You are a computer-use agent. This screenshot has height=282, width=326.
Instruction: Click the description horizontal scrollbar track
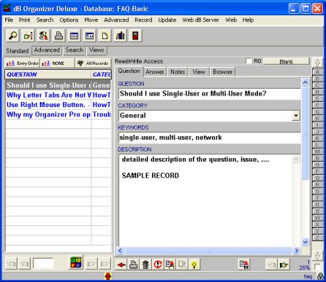[x=208, y=250]
